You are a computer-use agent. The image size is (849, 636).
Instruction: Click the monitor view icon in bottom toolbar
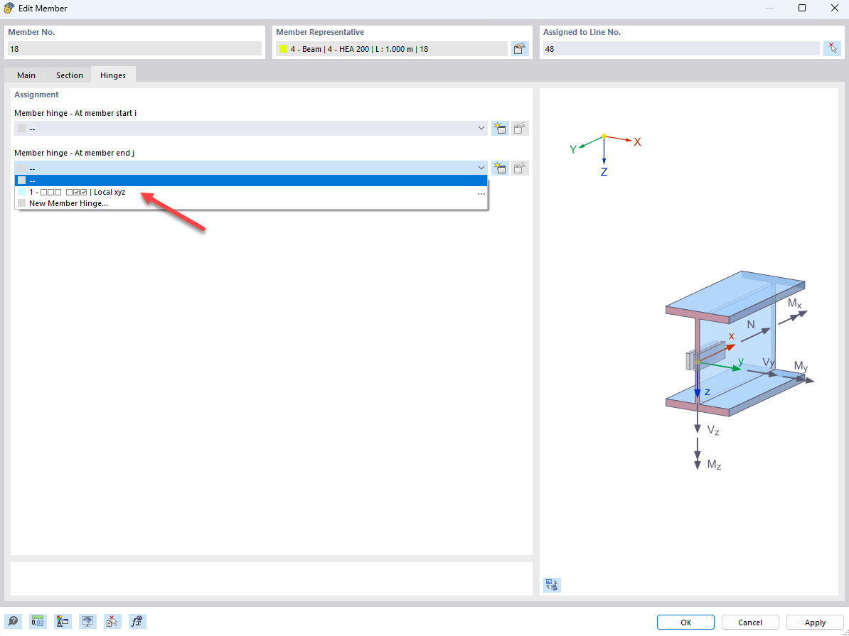coord(87,621)
